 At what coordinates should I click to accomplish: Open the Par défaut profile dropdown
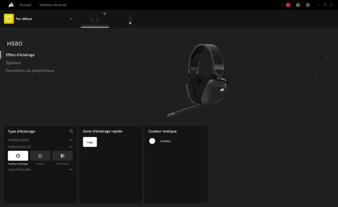71,19
